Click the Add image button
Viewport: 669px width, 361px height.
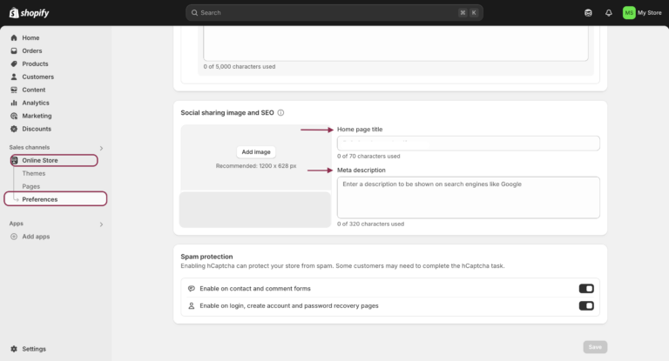[x=256, y=151]
